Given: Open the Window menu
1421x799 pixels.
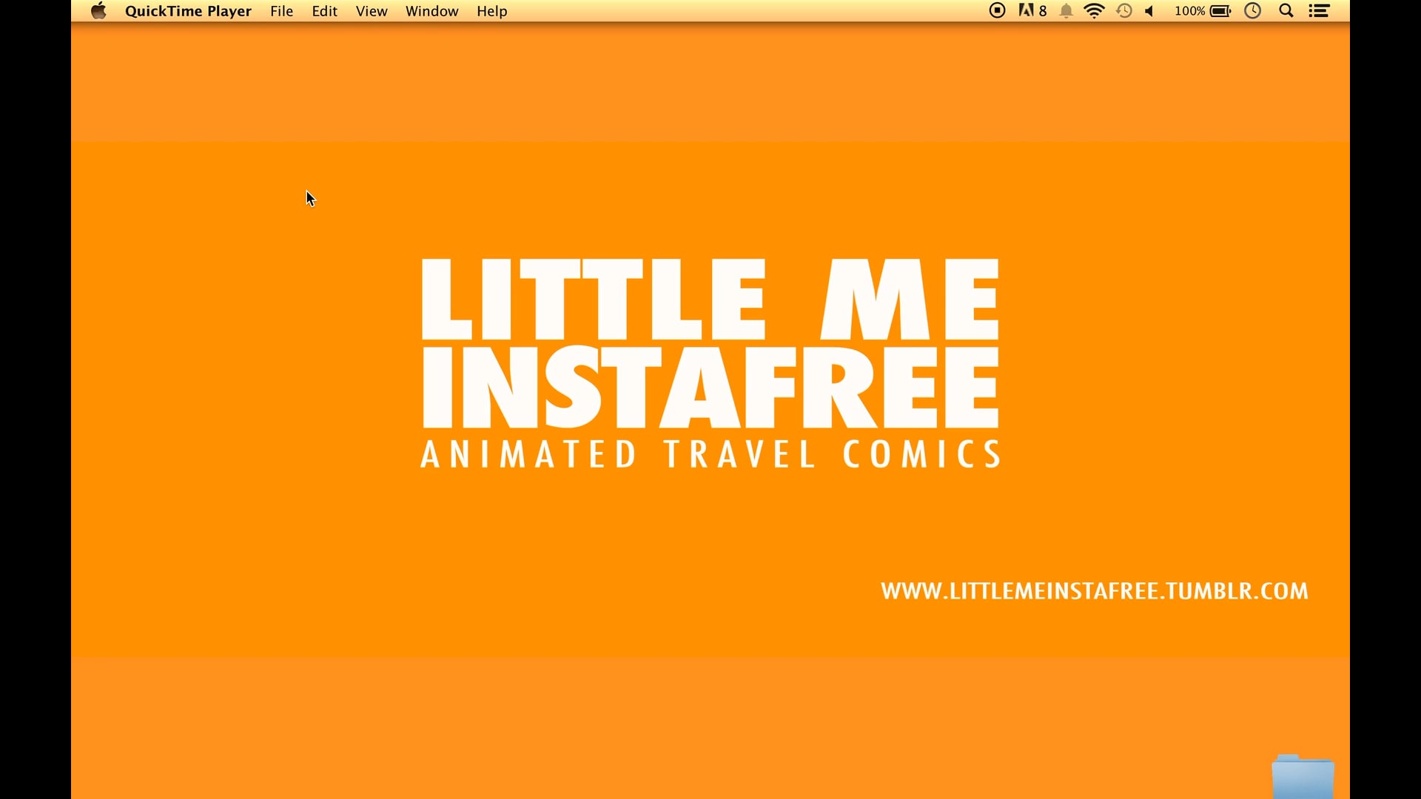Looking at the screenshot, I should [431, 11].
